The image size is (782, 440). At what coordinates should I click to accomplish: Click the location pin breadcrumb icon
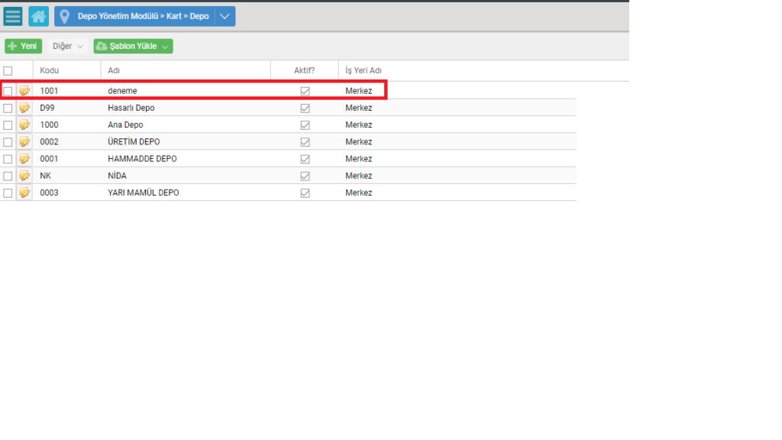pyautogui.click(x=64, y=17)
